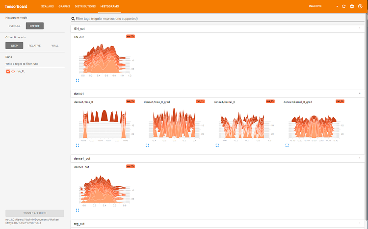Switch to the SCALARS tab
Image resolution: width=368 pixels, height=229 pixels.
coord(48,6)
